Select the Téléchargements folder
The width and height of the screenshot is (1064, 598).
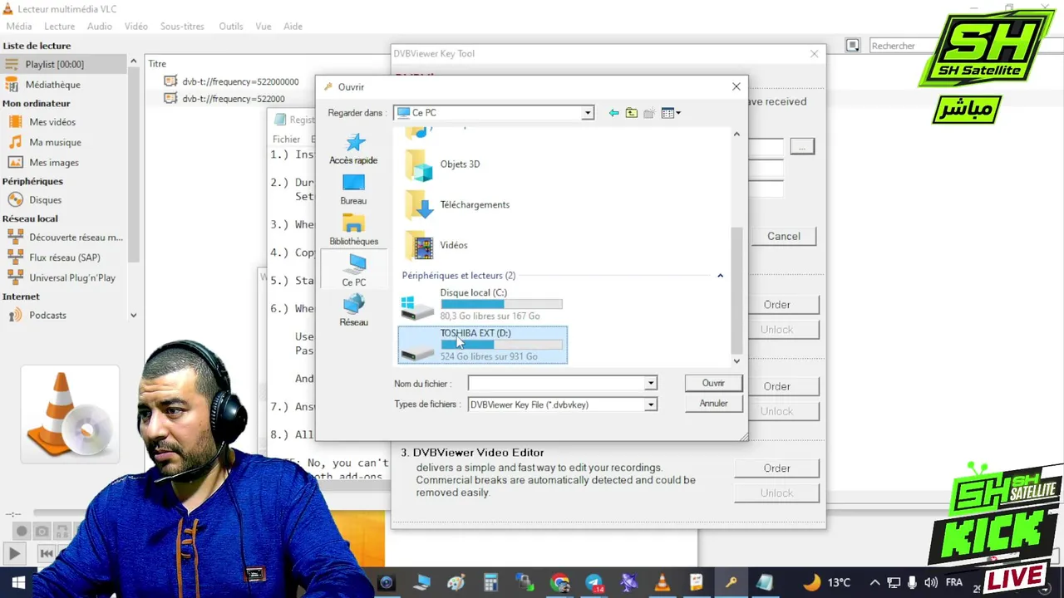point(457,204)
